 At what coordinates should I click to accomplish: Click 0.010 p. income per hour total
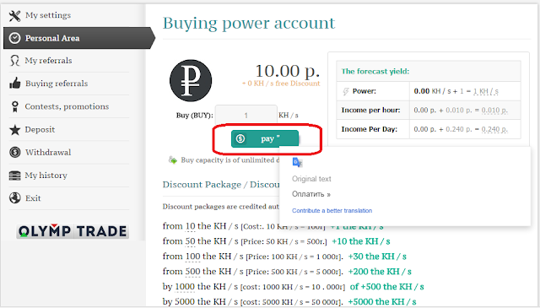(x=494, y=111)
